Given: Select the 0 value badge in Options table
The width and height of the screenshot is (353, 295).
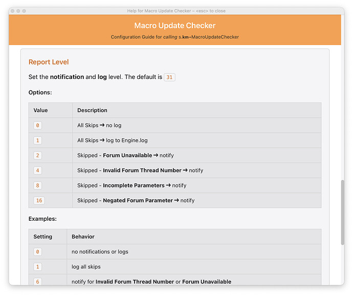Looking at the screenshot, I should pyautogui.click(x=38, y=125).
